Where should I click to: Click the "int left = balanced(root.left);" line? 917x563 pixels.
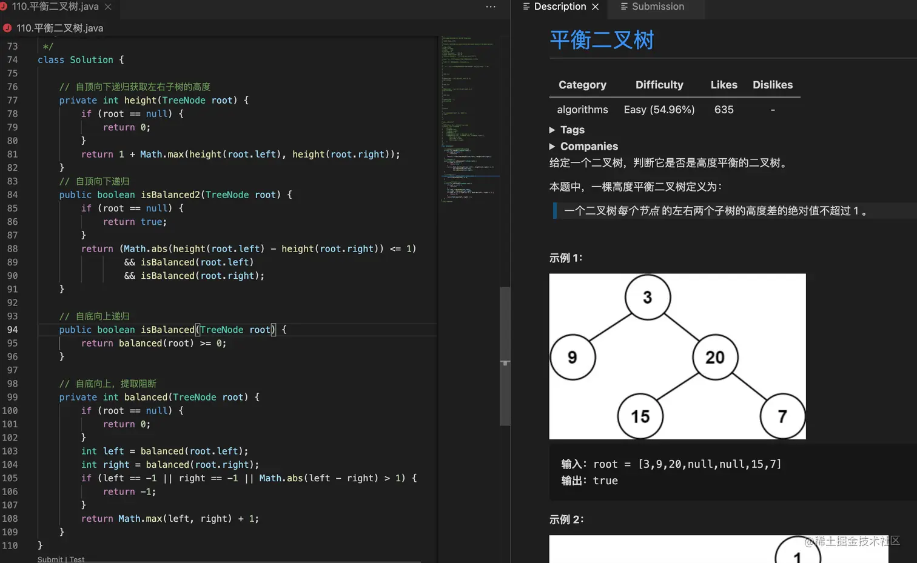coord(165,451)
